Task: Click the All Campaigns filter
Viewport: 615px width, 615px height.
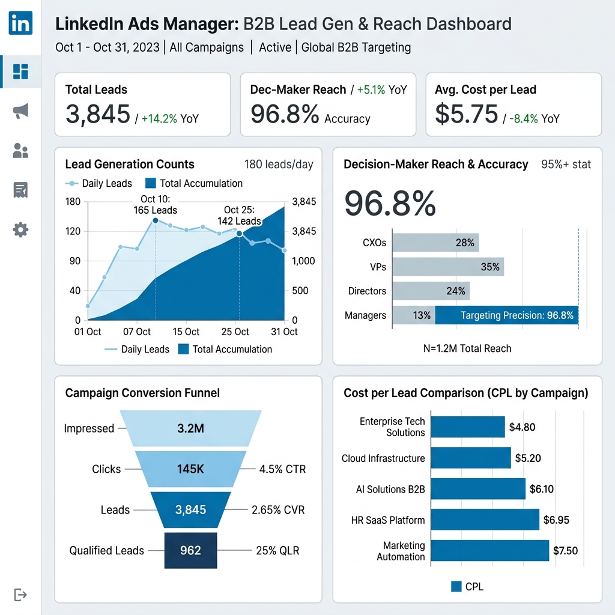Action: tap(207, 47)
